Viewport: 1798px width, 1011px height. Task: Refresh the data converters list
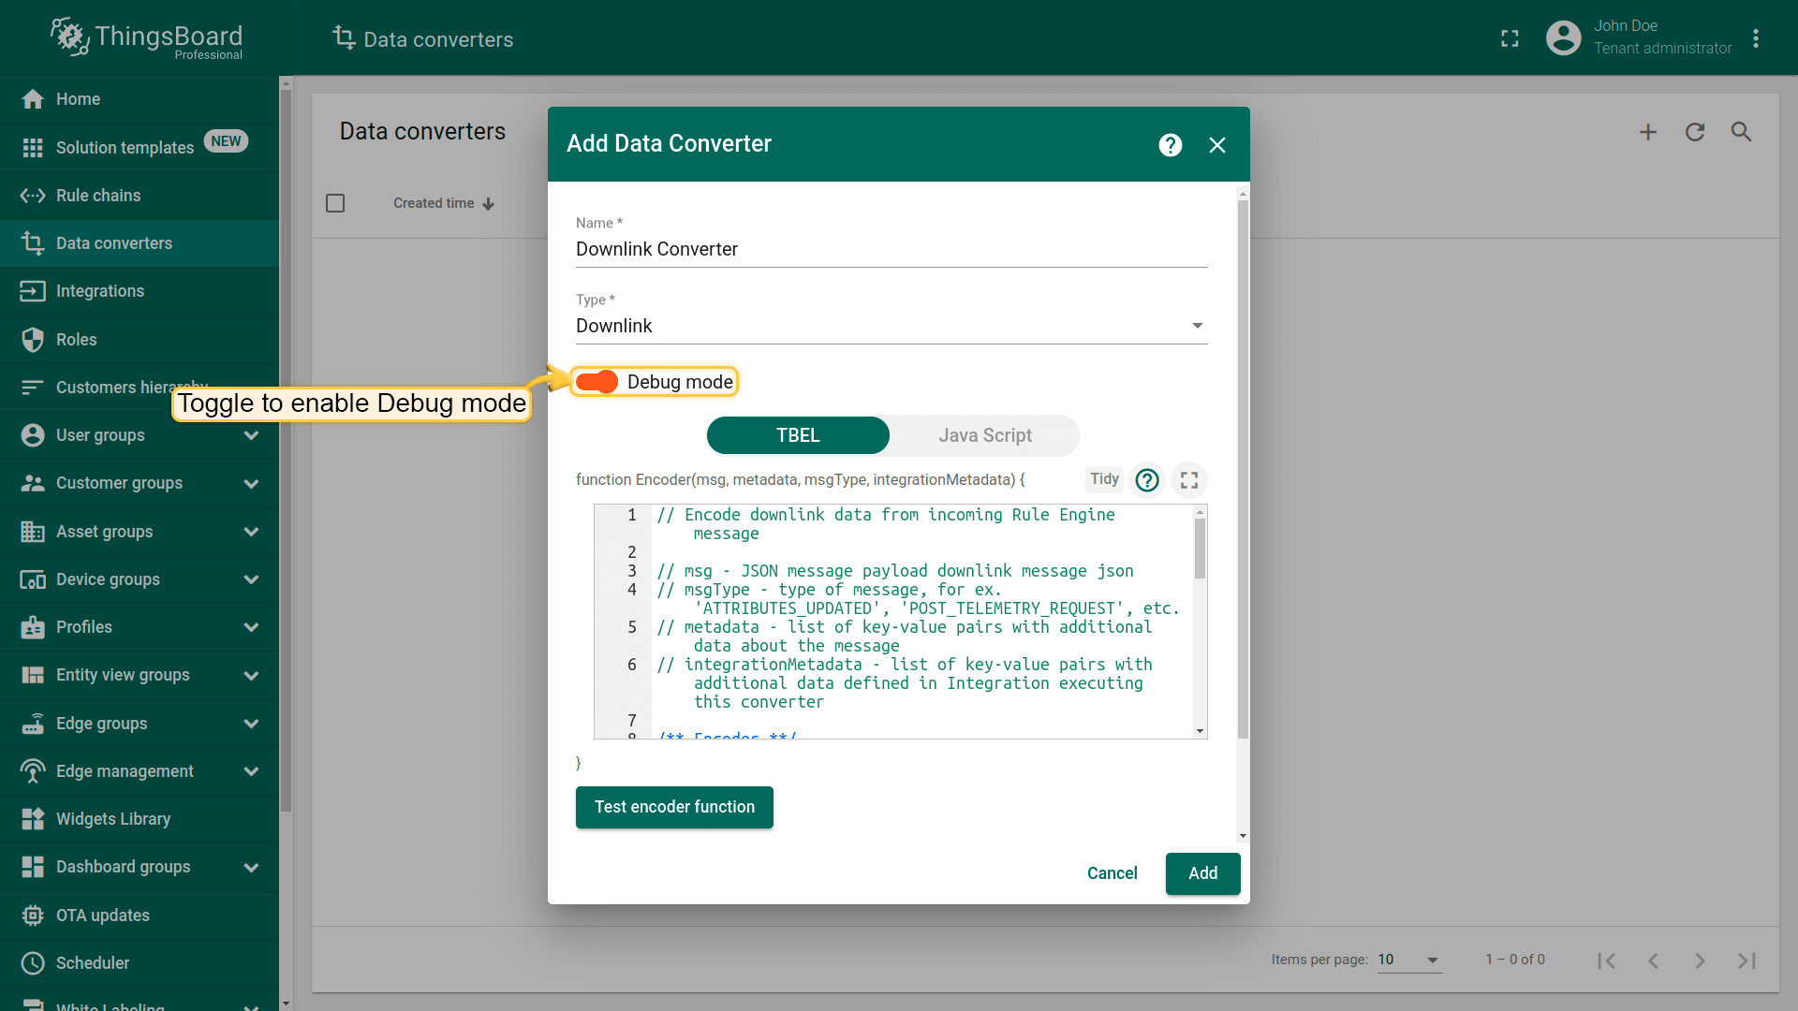click(1695, 132)
